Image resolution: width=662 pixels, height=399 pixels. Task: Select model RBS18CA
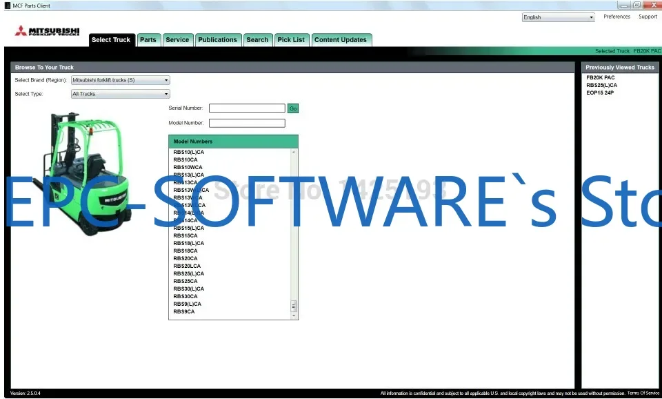tap(185, 251)
